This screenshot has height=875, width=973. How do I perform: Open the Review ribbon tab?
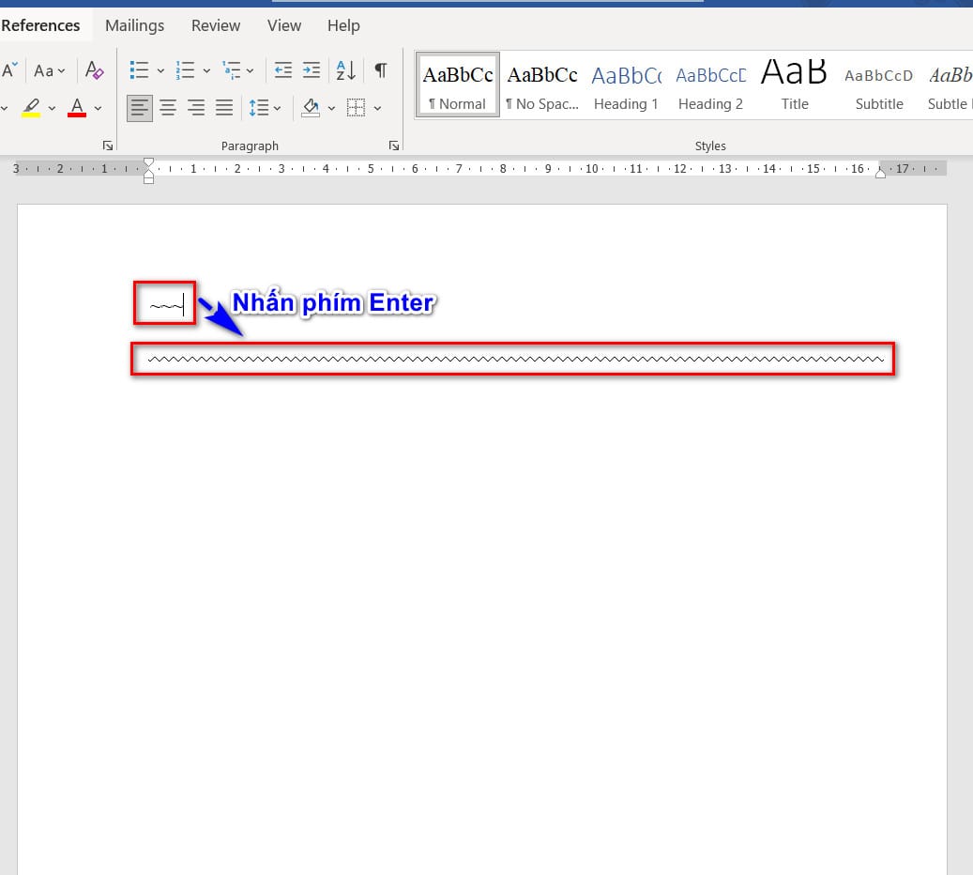tap(216, 25)
